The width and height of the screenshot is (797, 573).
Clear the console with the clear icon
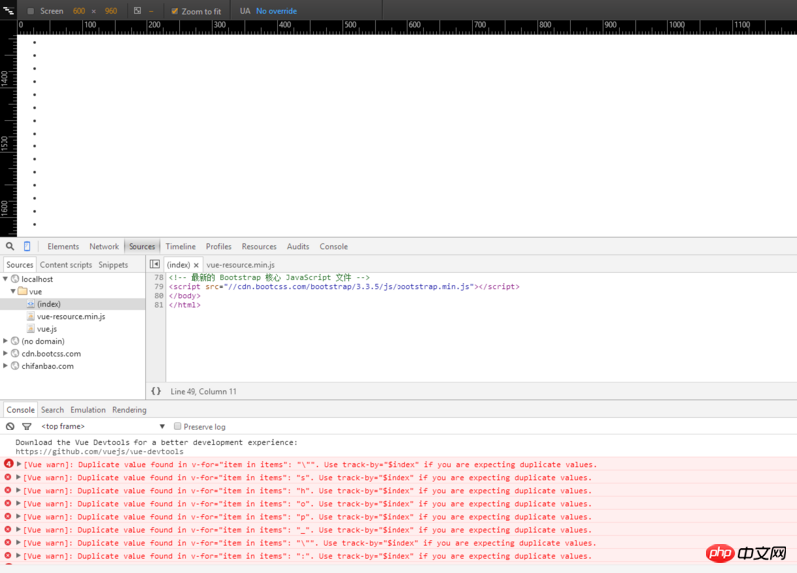(x=10, y=427)
